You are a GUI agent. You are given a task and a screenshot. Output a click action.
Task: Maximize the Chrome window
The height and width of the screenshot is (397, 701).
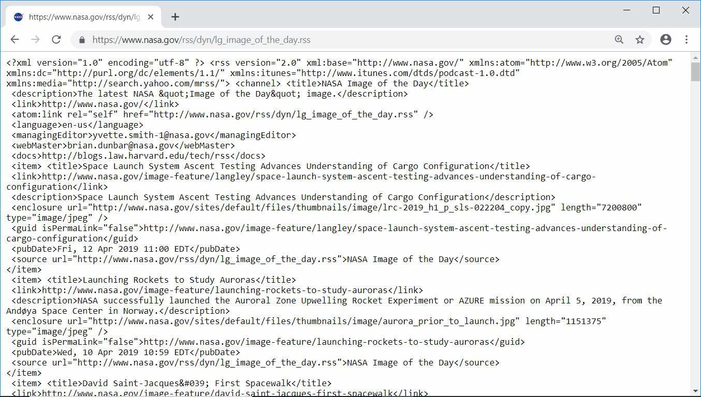click(656, 10)
